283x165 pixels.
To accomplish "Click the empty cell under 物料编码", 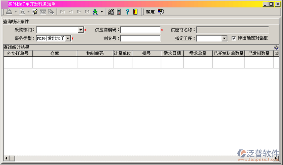I will click(95, 62).
